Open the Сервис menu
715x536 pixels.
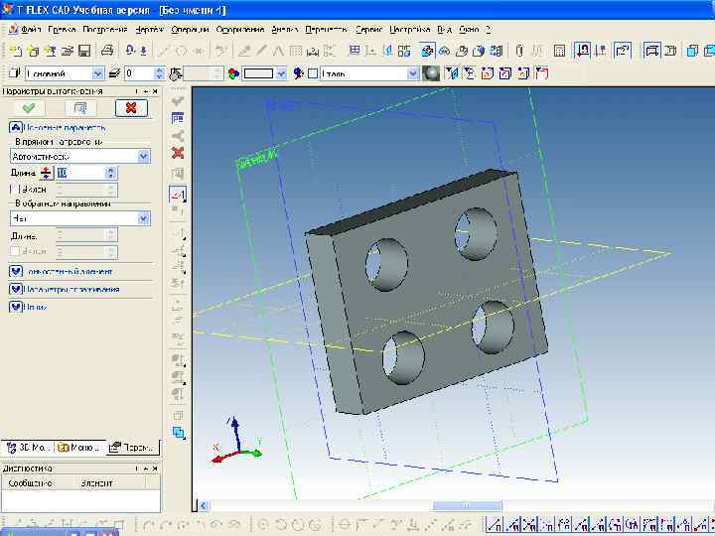pos(368,30)
